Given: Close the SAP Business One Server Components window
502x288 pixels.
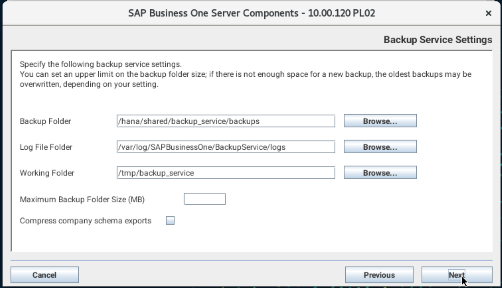Looking at the screenshot, I should pyautogui.click(x=488, y=13).
